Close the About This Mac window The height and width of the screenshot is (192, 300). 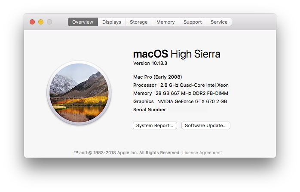[x=32, y=22]
